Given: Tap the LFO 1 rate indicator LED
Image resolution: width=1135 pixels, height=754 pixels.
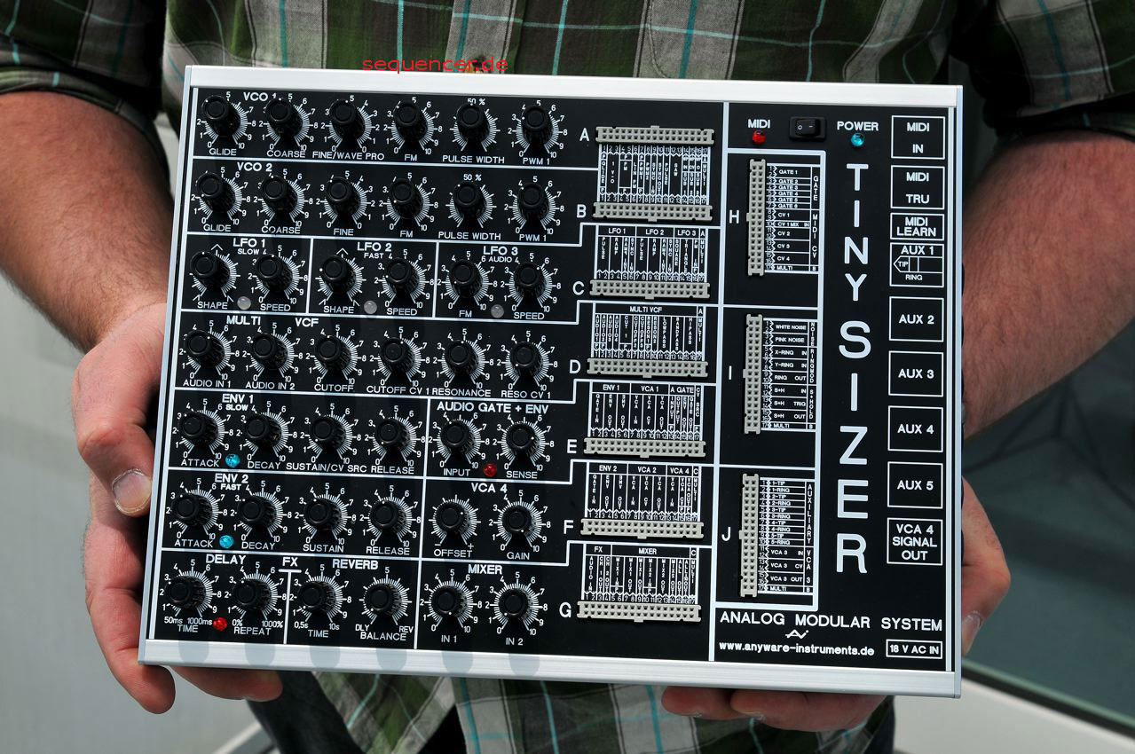Looking at the screenshot, I should 243,302.
